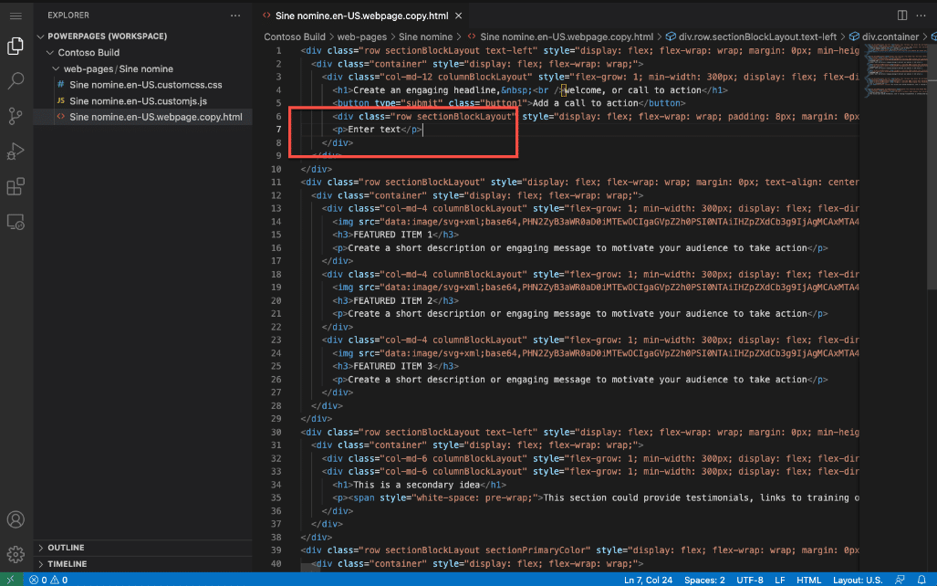Open Explorer views and more actions ellipsis
Viewport: 937px width, 586px height.
pyautogui.click(x=234, y=16)
